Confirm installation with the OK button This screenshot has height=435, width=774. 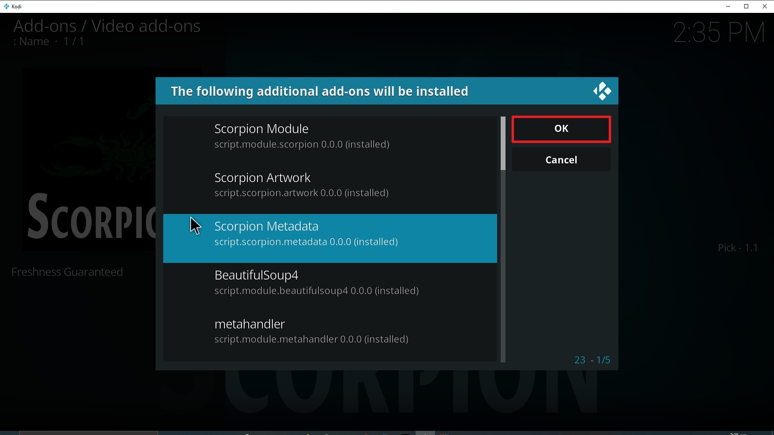click(561, 129)
